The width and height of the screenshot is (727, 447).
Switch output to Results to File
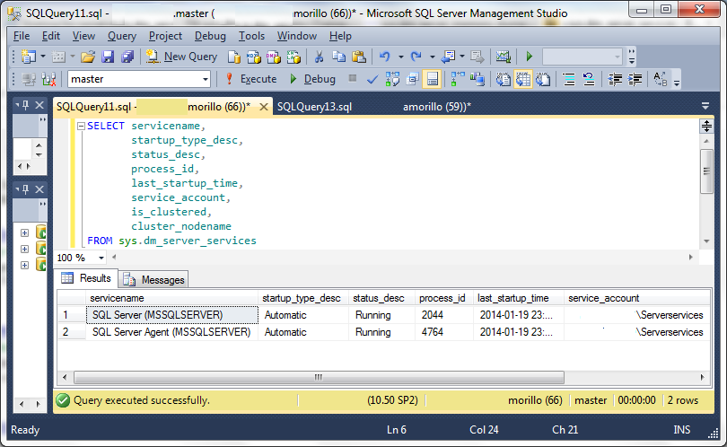(543, 79)
